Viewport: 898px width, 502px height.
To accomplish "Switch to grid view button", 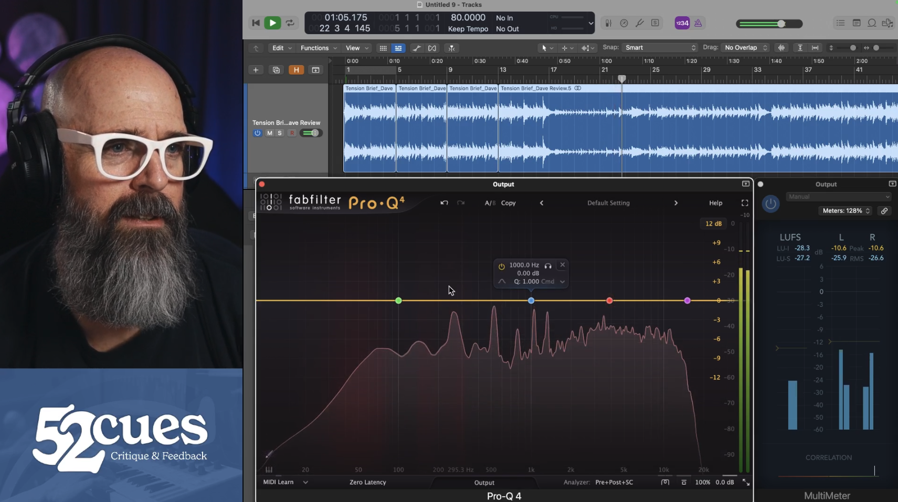I will click(x=383, y=48).
